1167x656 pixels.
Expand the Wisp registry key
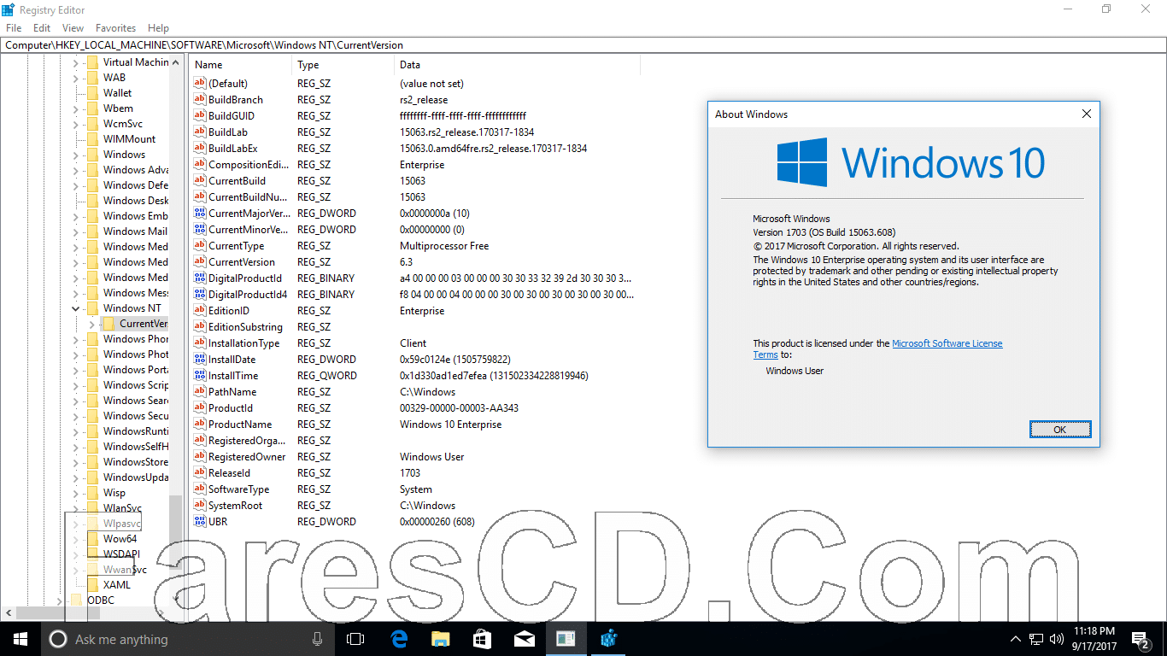75,493
